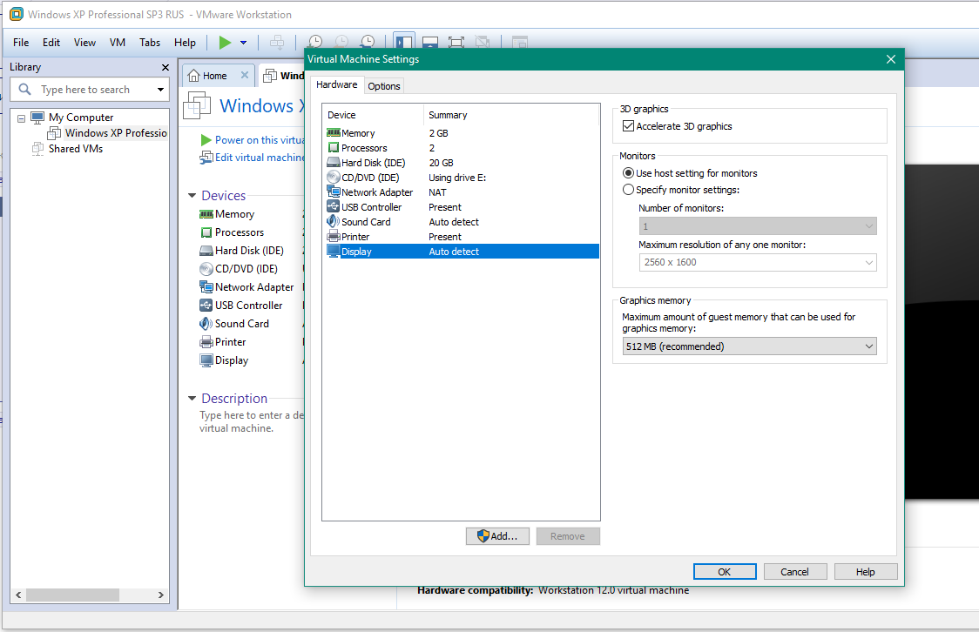Click the green Power On play icon
Image resolution: width=979 pixels, height=632 pixels.
(x=225, y=42)
